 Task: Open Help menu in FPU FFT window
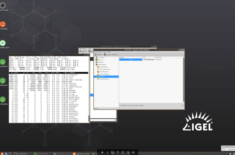pyautogui.click(x=109, y=52)
